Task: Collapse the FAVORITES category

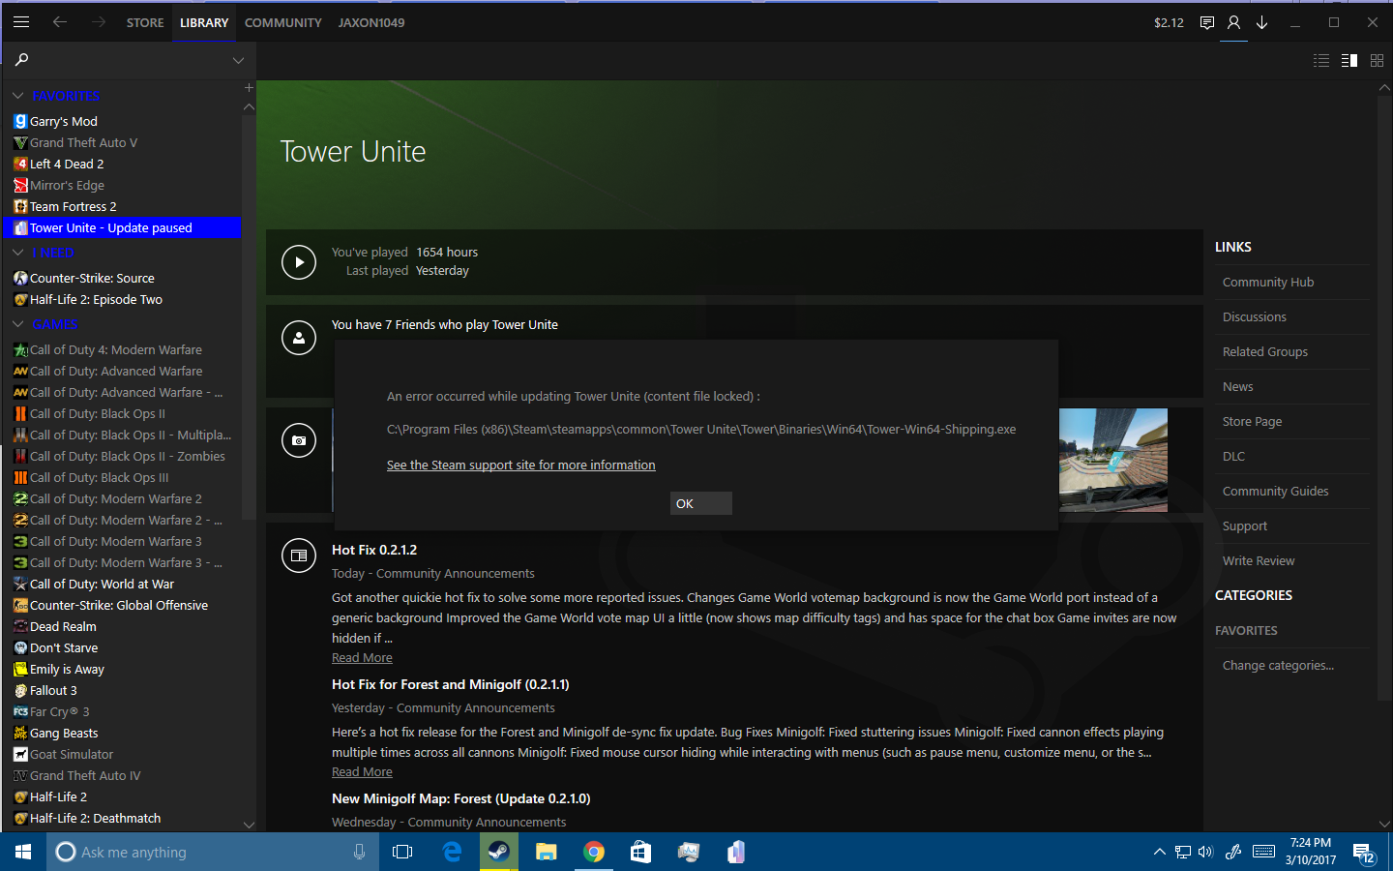Action: click(x=17, y=96)
